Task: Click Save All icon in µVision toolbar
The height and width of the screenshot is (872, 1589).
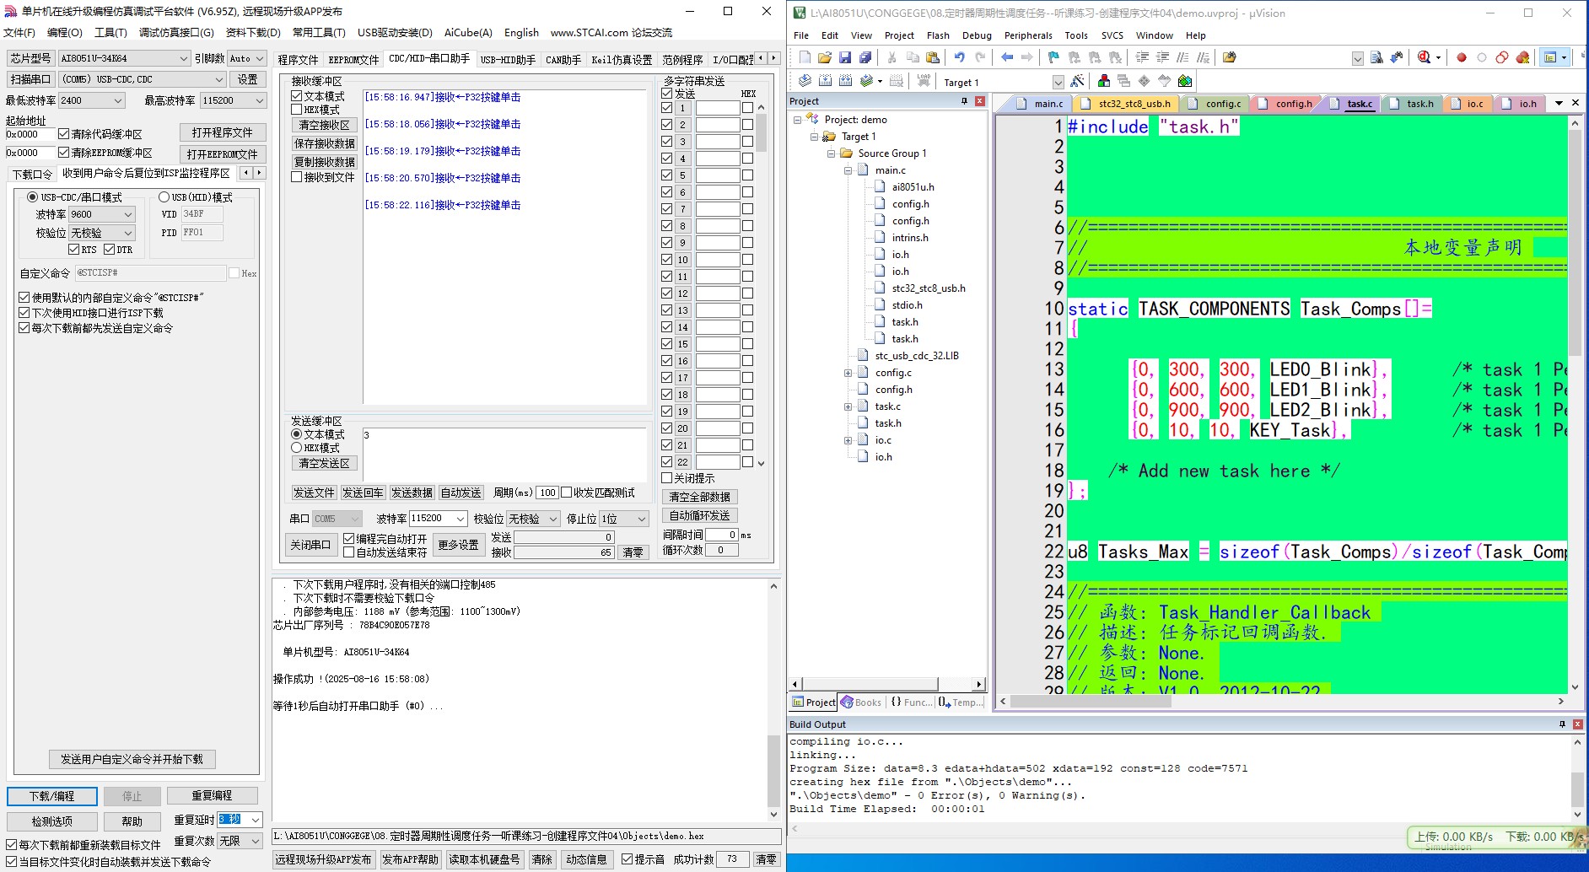Action: [865, 57]
